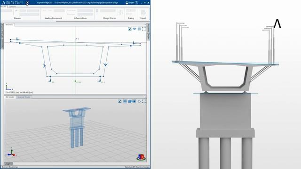Select the 3D Model tab
The height and width of the screenshot is (169, 301).
10,97
